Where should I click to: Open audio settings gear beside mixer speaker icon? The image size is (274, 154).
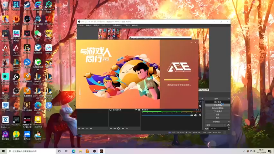(x=200, y=115)
